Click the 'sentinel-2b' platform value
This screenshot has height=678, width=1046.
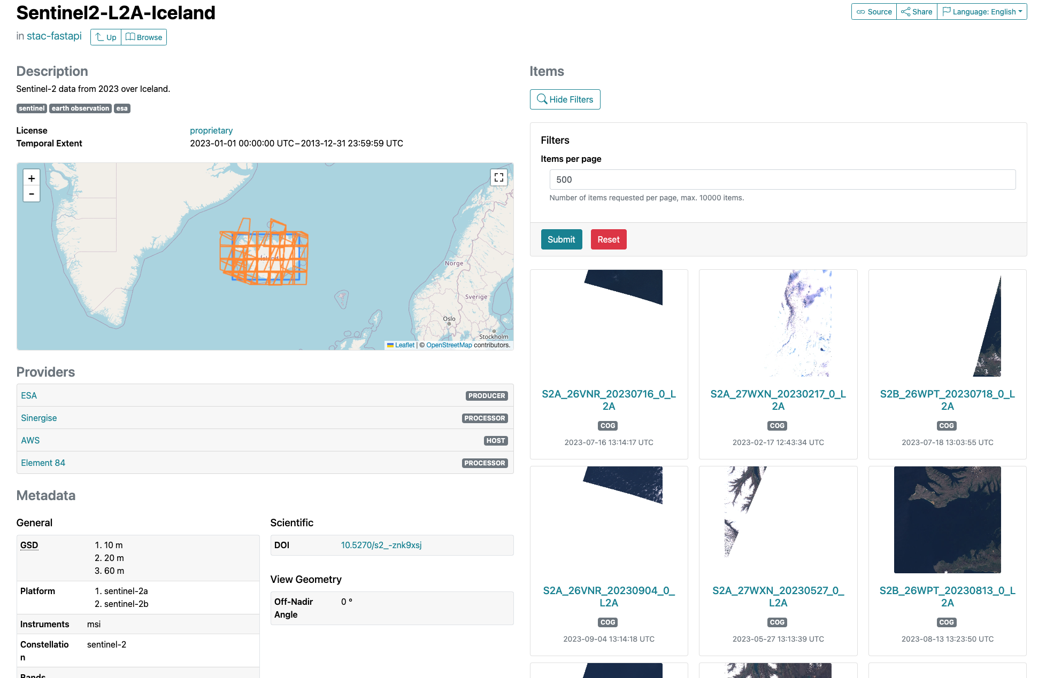(126, 604)
